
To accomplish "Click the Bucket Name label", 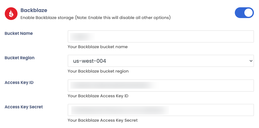I will click(x=19, y=33).
